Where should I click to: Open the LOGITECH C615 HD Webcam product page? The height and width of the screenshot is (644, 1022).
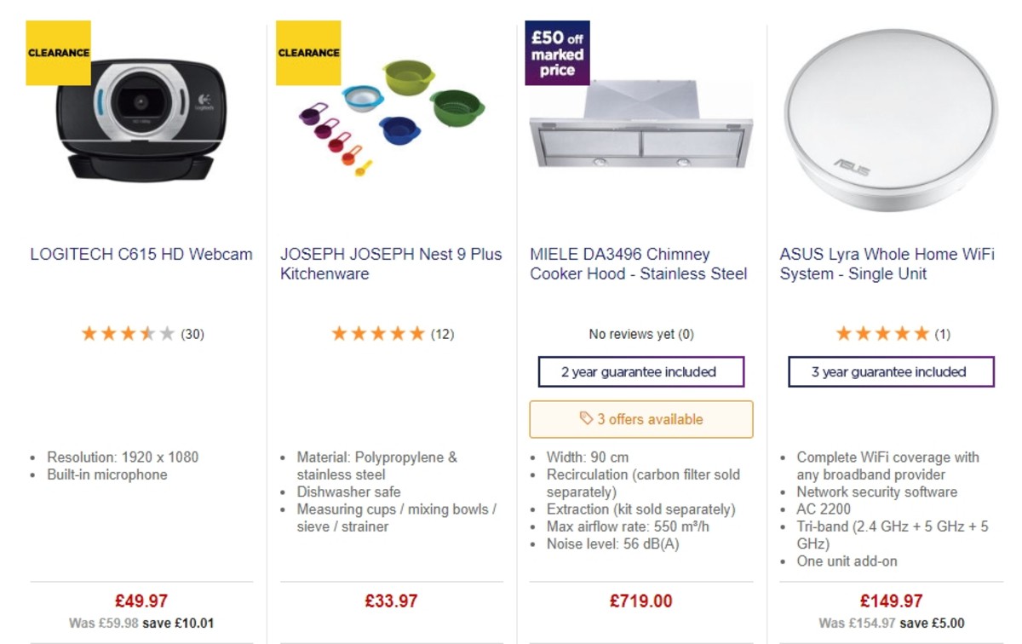(141, 254)
